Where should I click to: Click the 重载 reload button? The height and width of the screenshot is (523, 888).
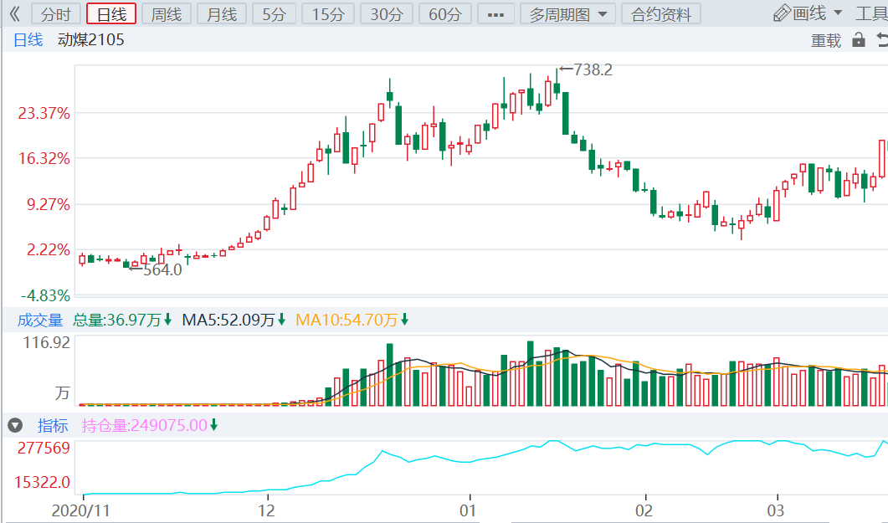pos(826,40)
